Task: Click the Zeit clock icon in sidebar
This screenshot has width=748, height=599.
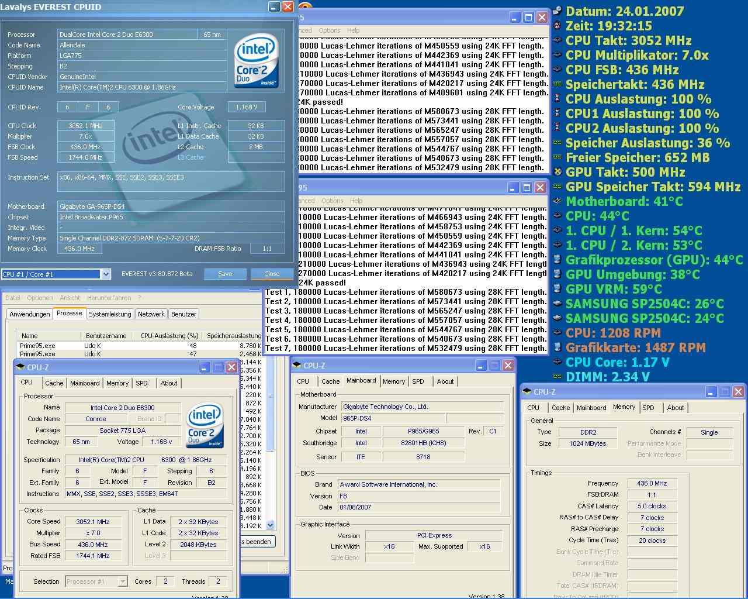Action: 557,25
